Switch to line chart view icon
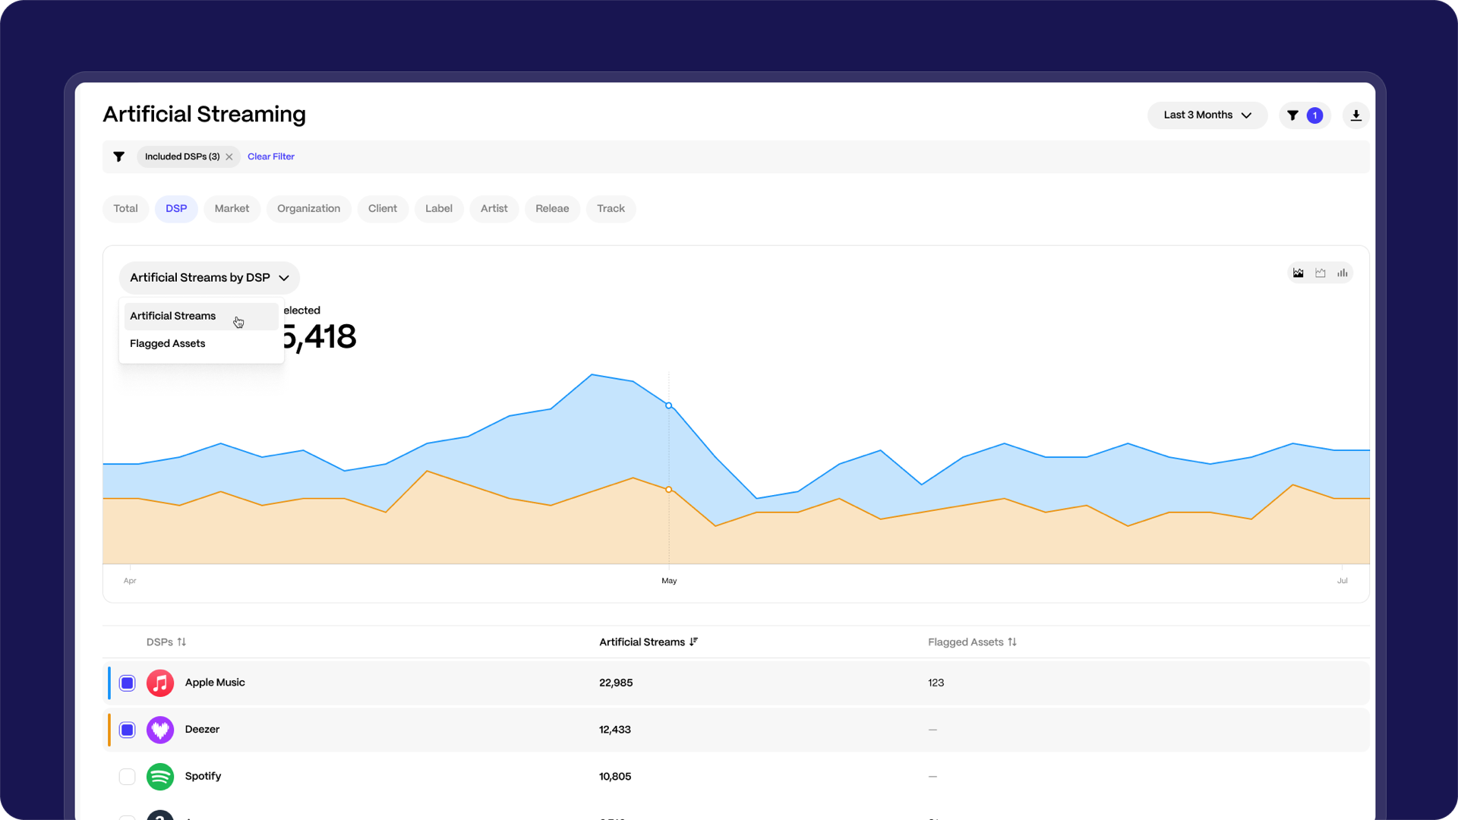 (x=1321, y=273)
